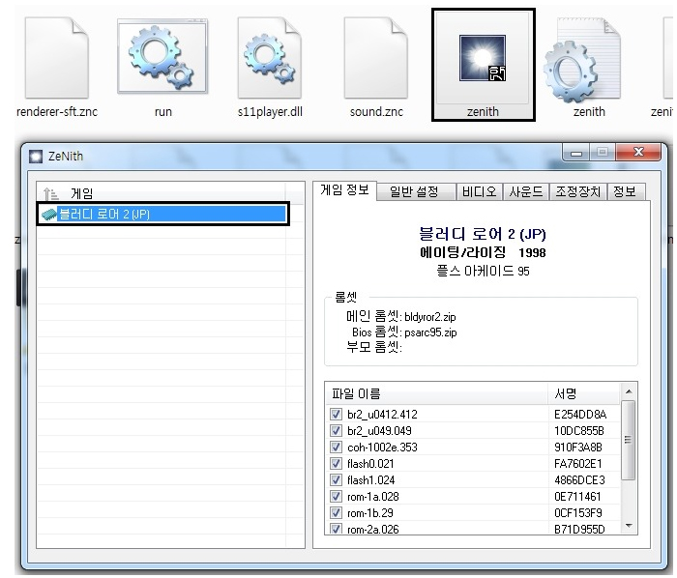The image size is (677, 578).
Task: Minimize the ZeNith window
Action: pyautogui.click(x=576, y=153)
